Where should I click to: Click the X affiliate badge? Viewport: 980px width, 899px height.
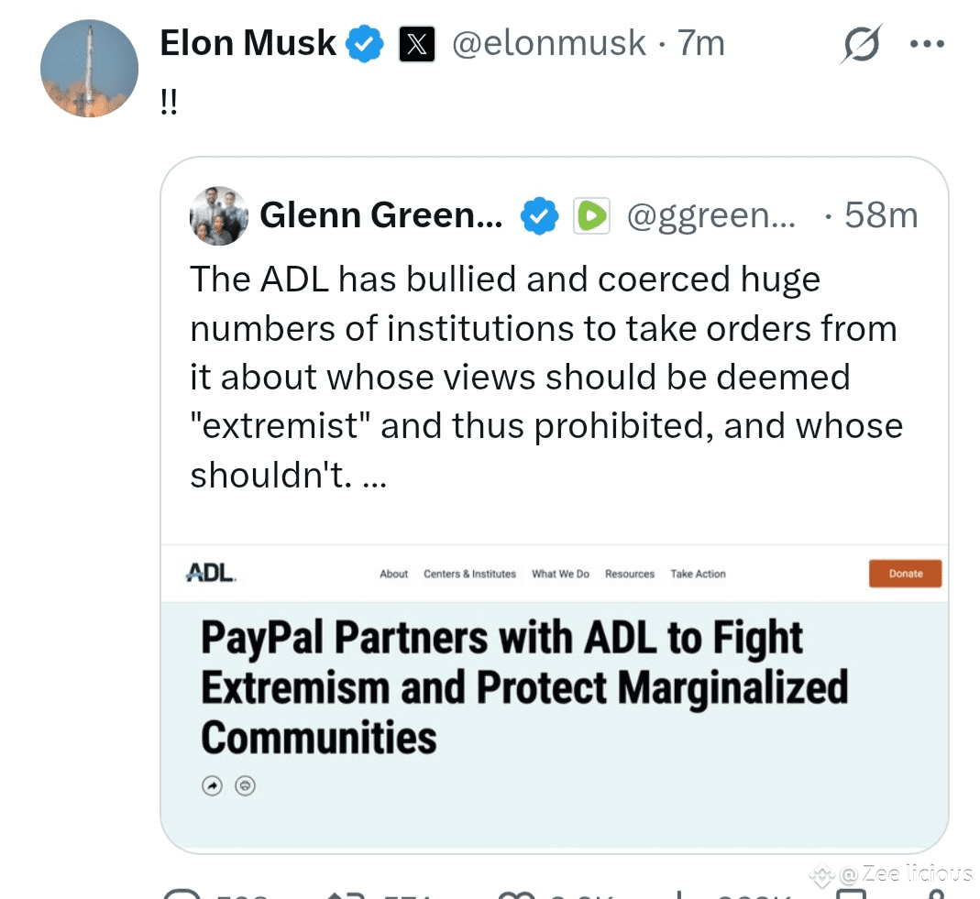pyautogui.click(x=417, y=44)
